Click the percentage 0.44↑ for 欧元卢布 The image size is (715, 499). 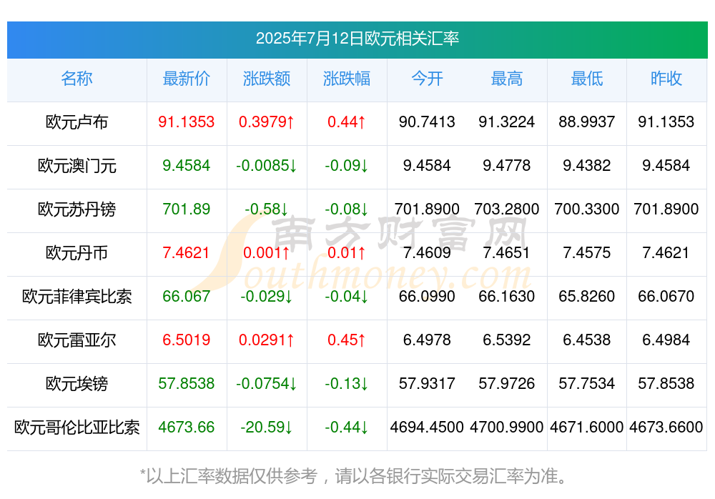[347, 122]
